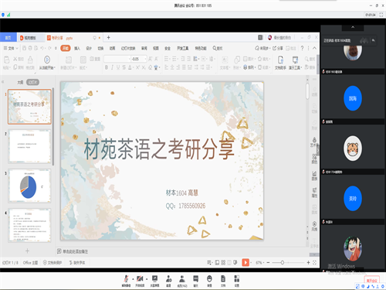Unmute the microphone in Tencent Meeting toolbar
This screenshot has height=290, width=386.
pyautogui.click(x=126, y=279)
